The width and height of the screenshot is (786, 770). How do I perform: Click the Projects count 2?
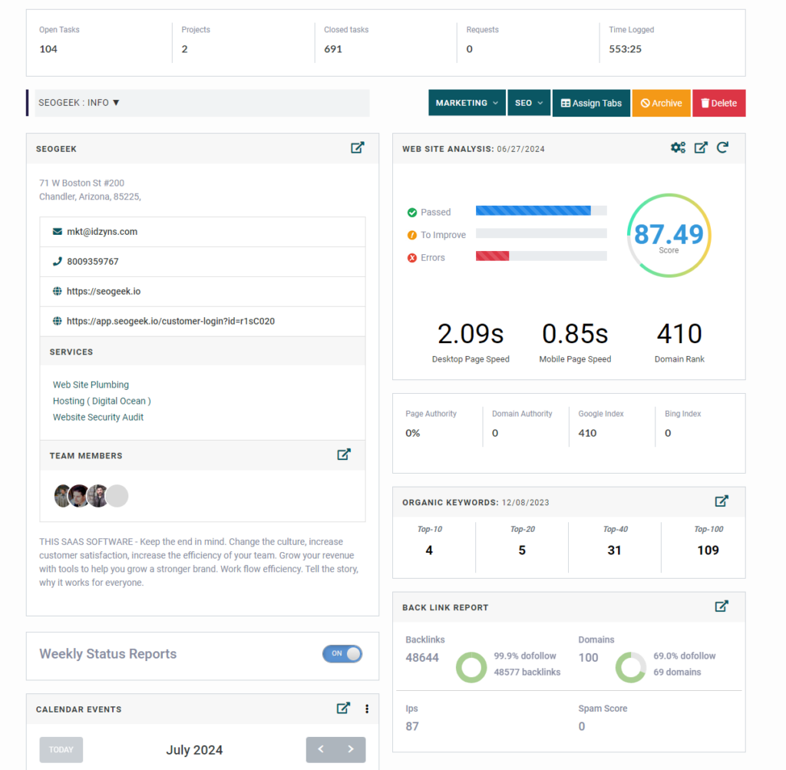tap(184, 49)
